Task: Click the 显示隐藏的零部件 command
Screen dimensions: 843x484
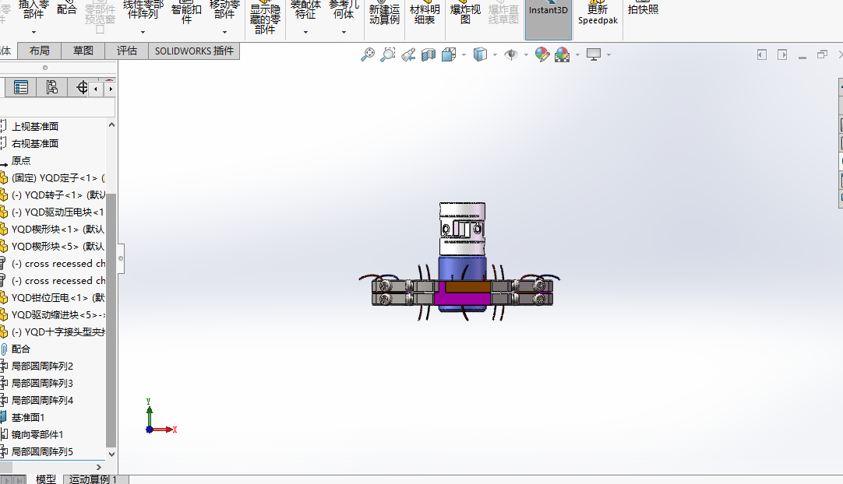Action: click(x=265, y=19)
